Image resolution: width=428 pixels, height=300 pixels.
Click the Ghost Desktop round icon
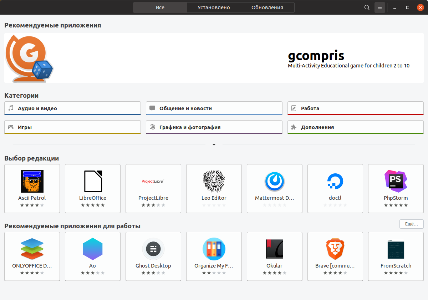(153, 249)
